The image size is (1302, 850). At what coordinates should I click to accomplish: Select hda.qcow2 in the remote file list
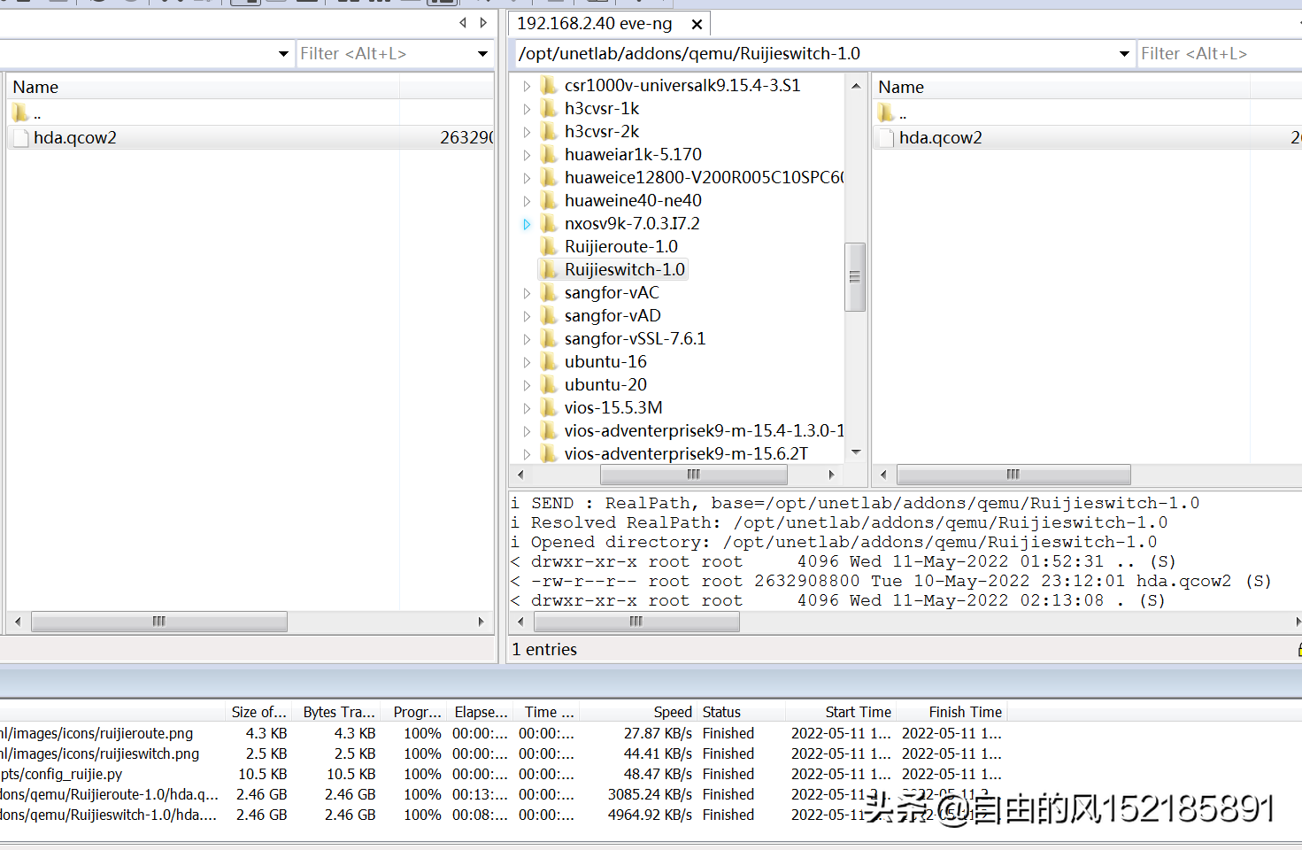click(x=940, y=138)
